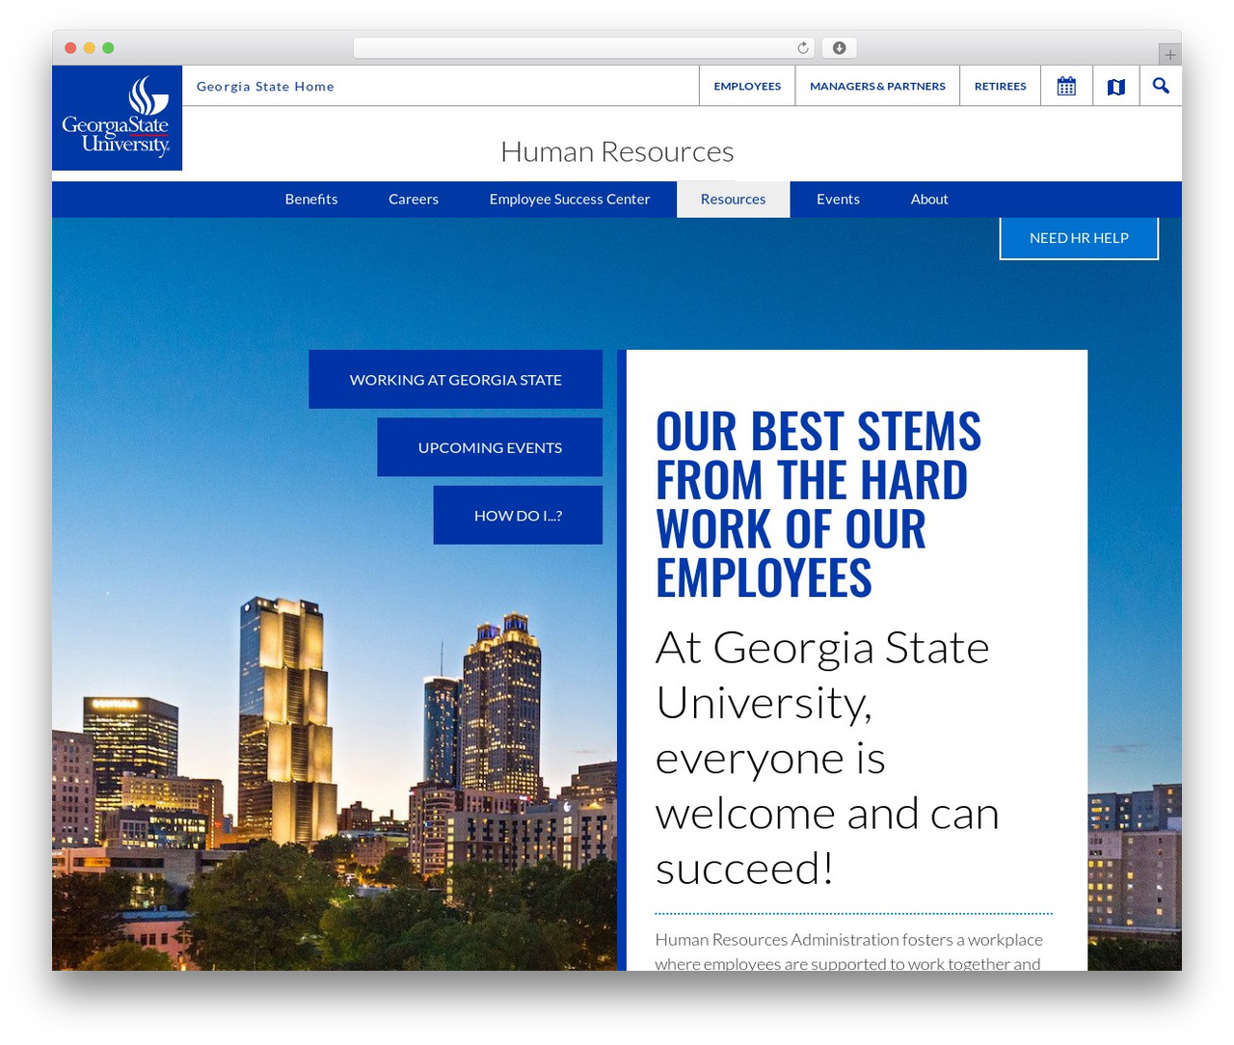Click the Need HR Help button

pyautogui.click(x=1079, y=238)
